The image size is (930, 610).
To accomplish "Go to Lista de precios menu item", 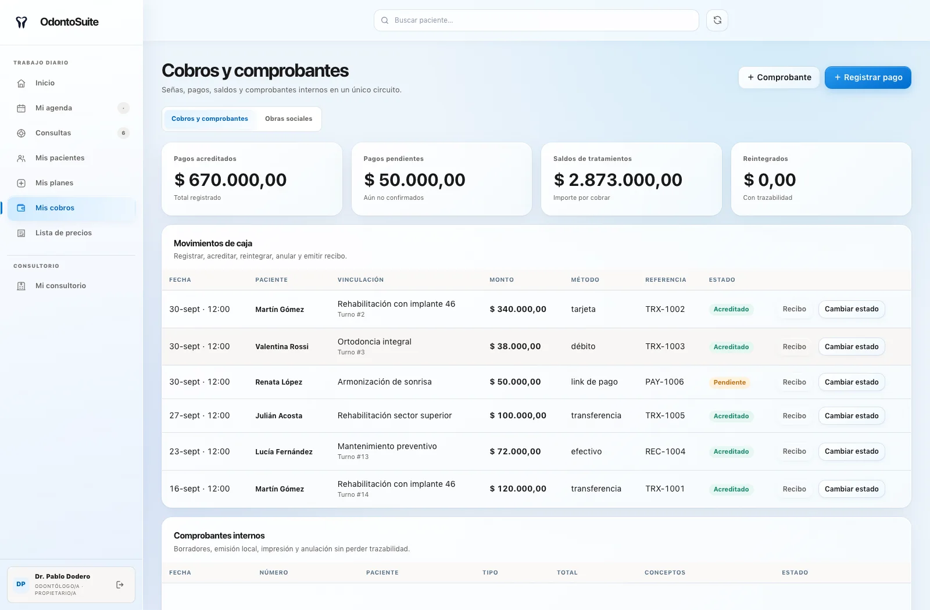I will coord(71,233).
